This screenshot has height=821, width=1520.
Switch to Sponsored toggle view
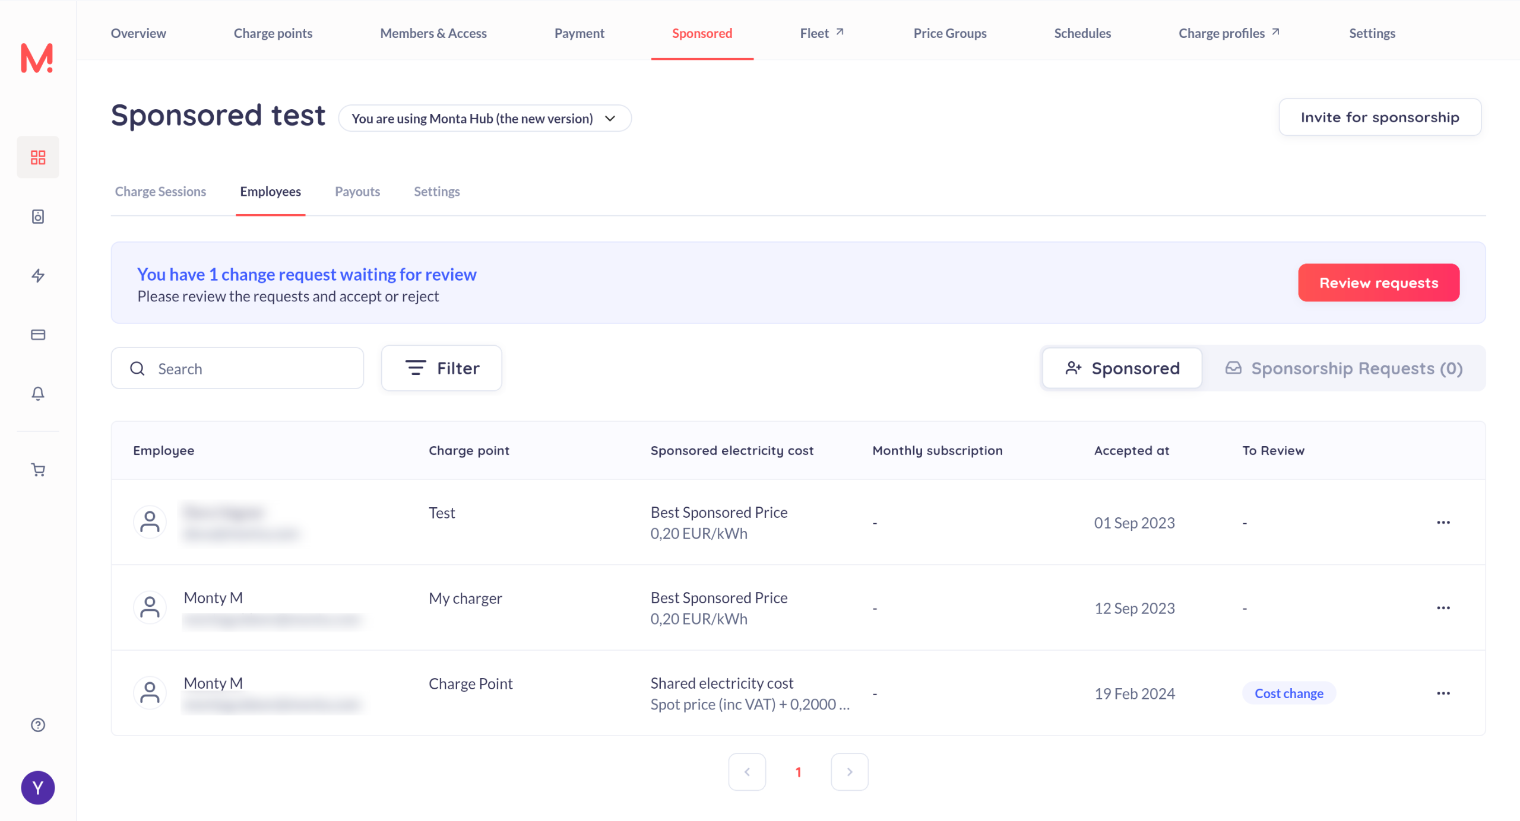pyautogui.click(x=1122, y=368)
